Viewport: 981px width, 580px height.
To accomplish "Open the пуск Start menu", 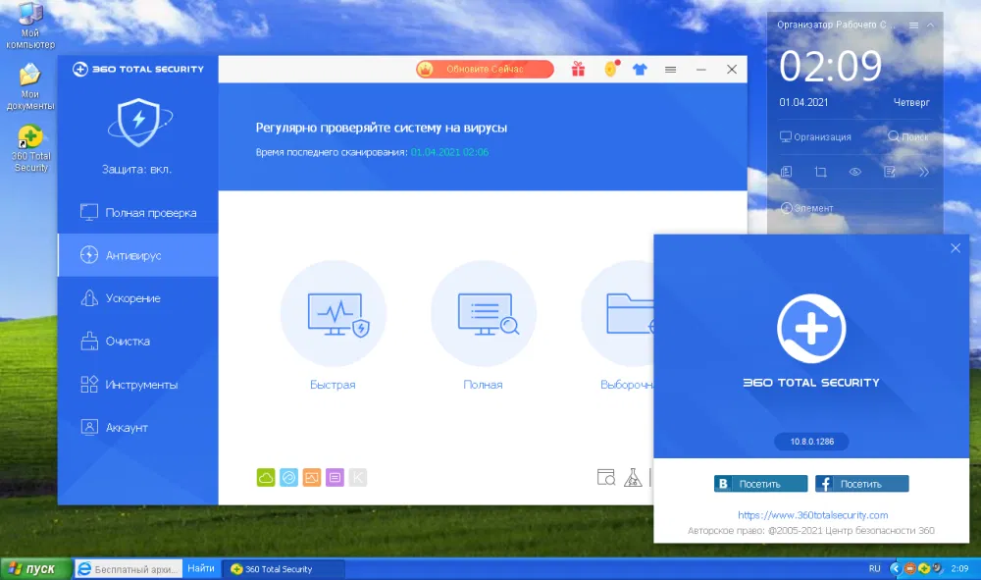I will [35, 569].
